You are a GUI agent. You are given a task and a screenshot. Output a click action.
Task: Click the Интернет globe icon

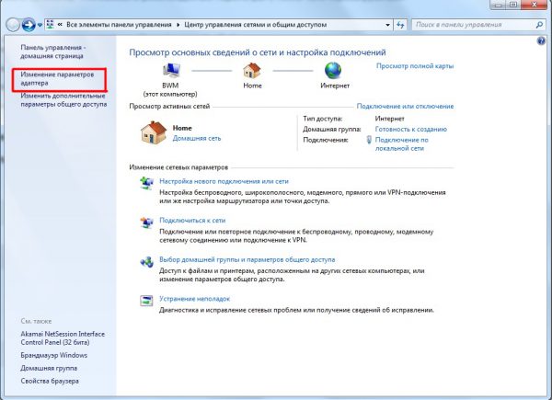point(333,71)
